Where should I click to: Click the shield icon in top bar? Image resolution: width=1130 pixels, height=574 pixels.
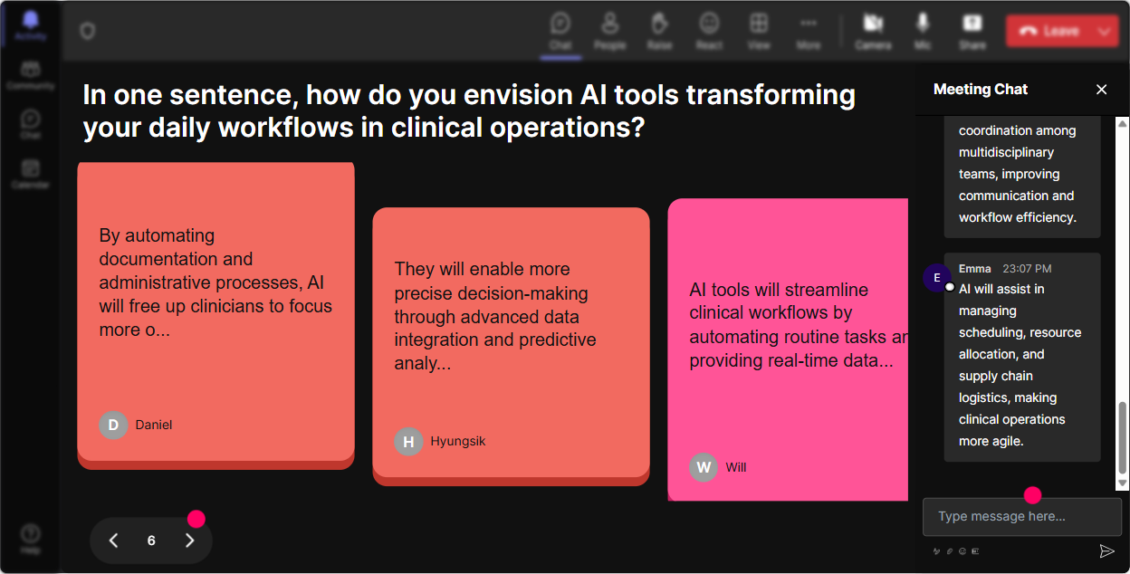tap(87, 32)
